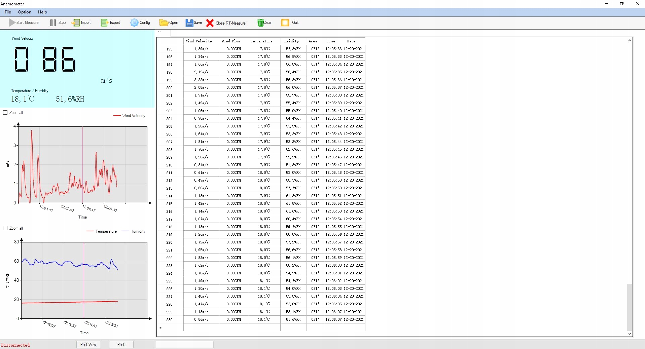
Task: Click time cell 12:05:33 in row 195
Action: 334,49
